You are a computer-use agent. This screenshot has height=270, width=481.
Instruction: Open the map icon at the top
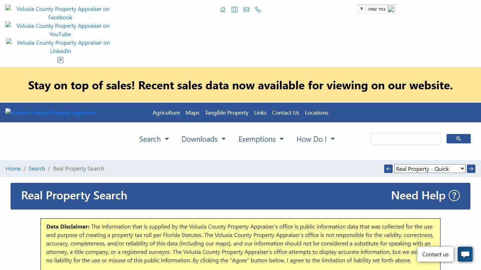tap(235, 9)
